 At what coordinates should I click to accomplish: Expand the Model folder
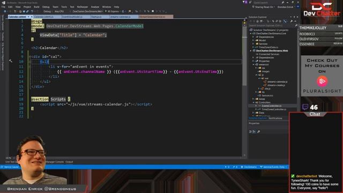253,41
